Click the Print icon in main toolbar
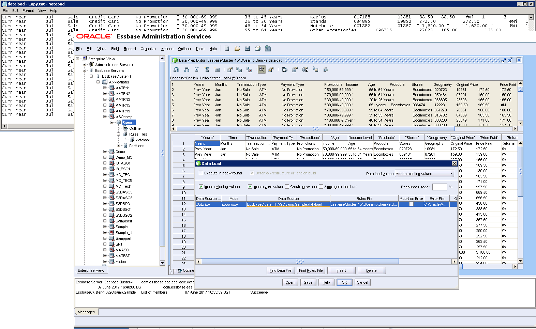Viewport: 536px width, 329px height. pos(258,48)
